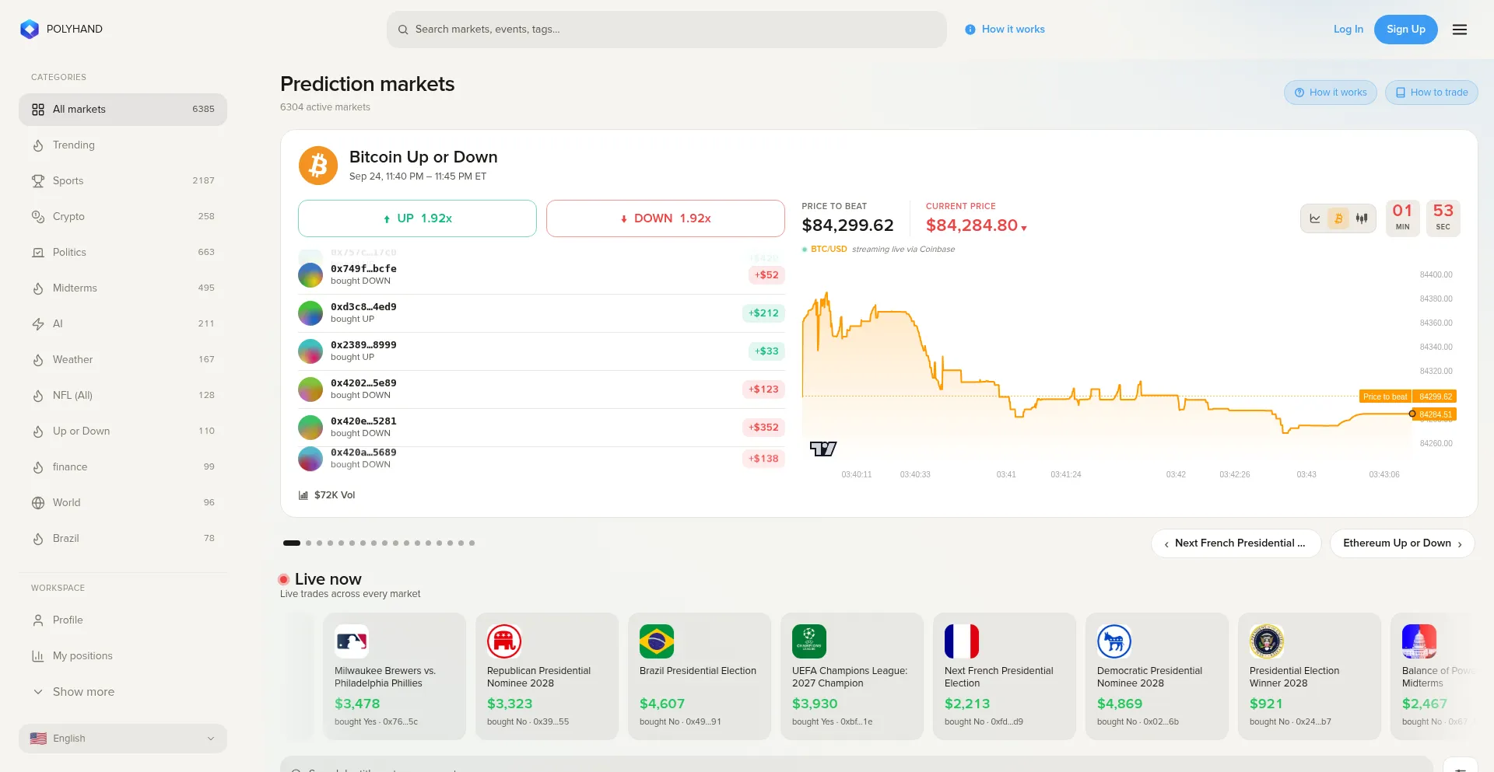Viewport: 1494px width, 772px height.
Task: Click the info icon beside How it works
Action: [970, 30]
